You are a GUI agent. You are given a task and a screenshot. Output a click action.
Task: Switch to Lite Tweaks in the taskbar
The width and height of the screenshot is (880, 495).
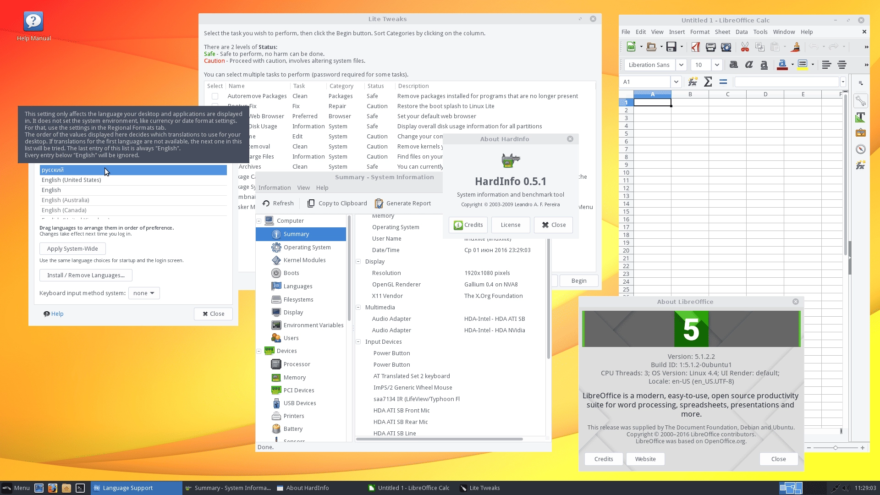(480, 488)
